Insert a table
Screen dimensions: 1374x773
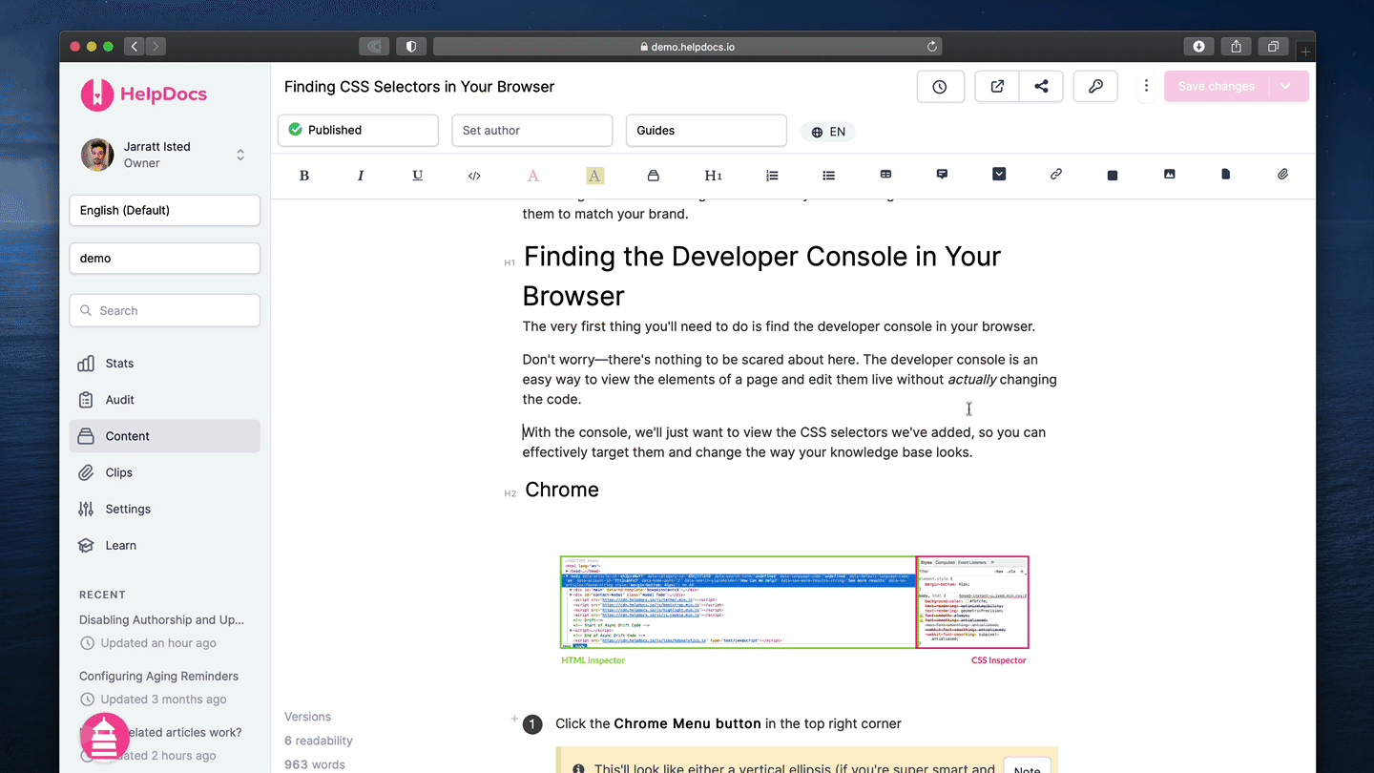click(x=885, y=175)
